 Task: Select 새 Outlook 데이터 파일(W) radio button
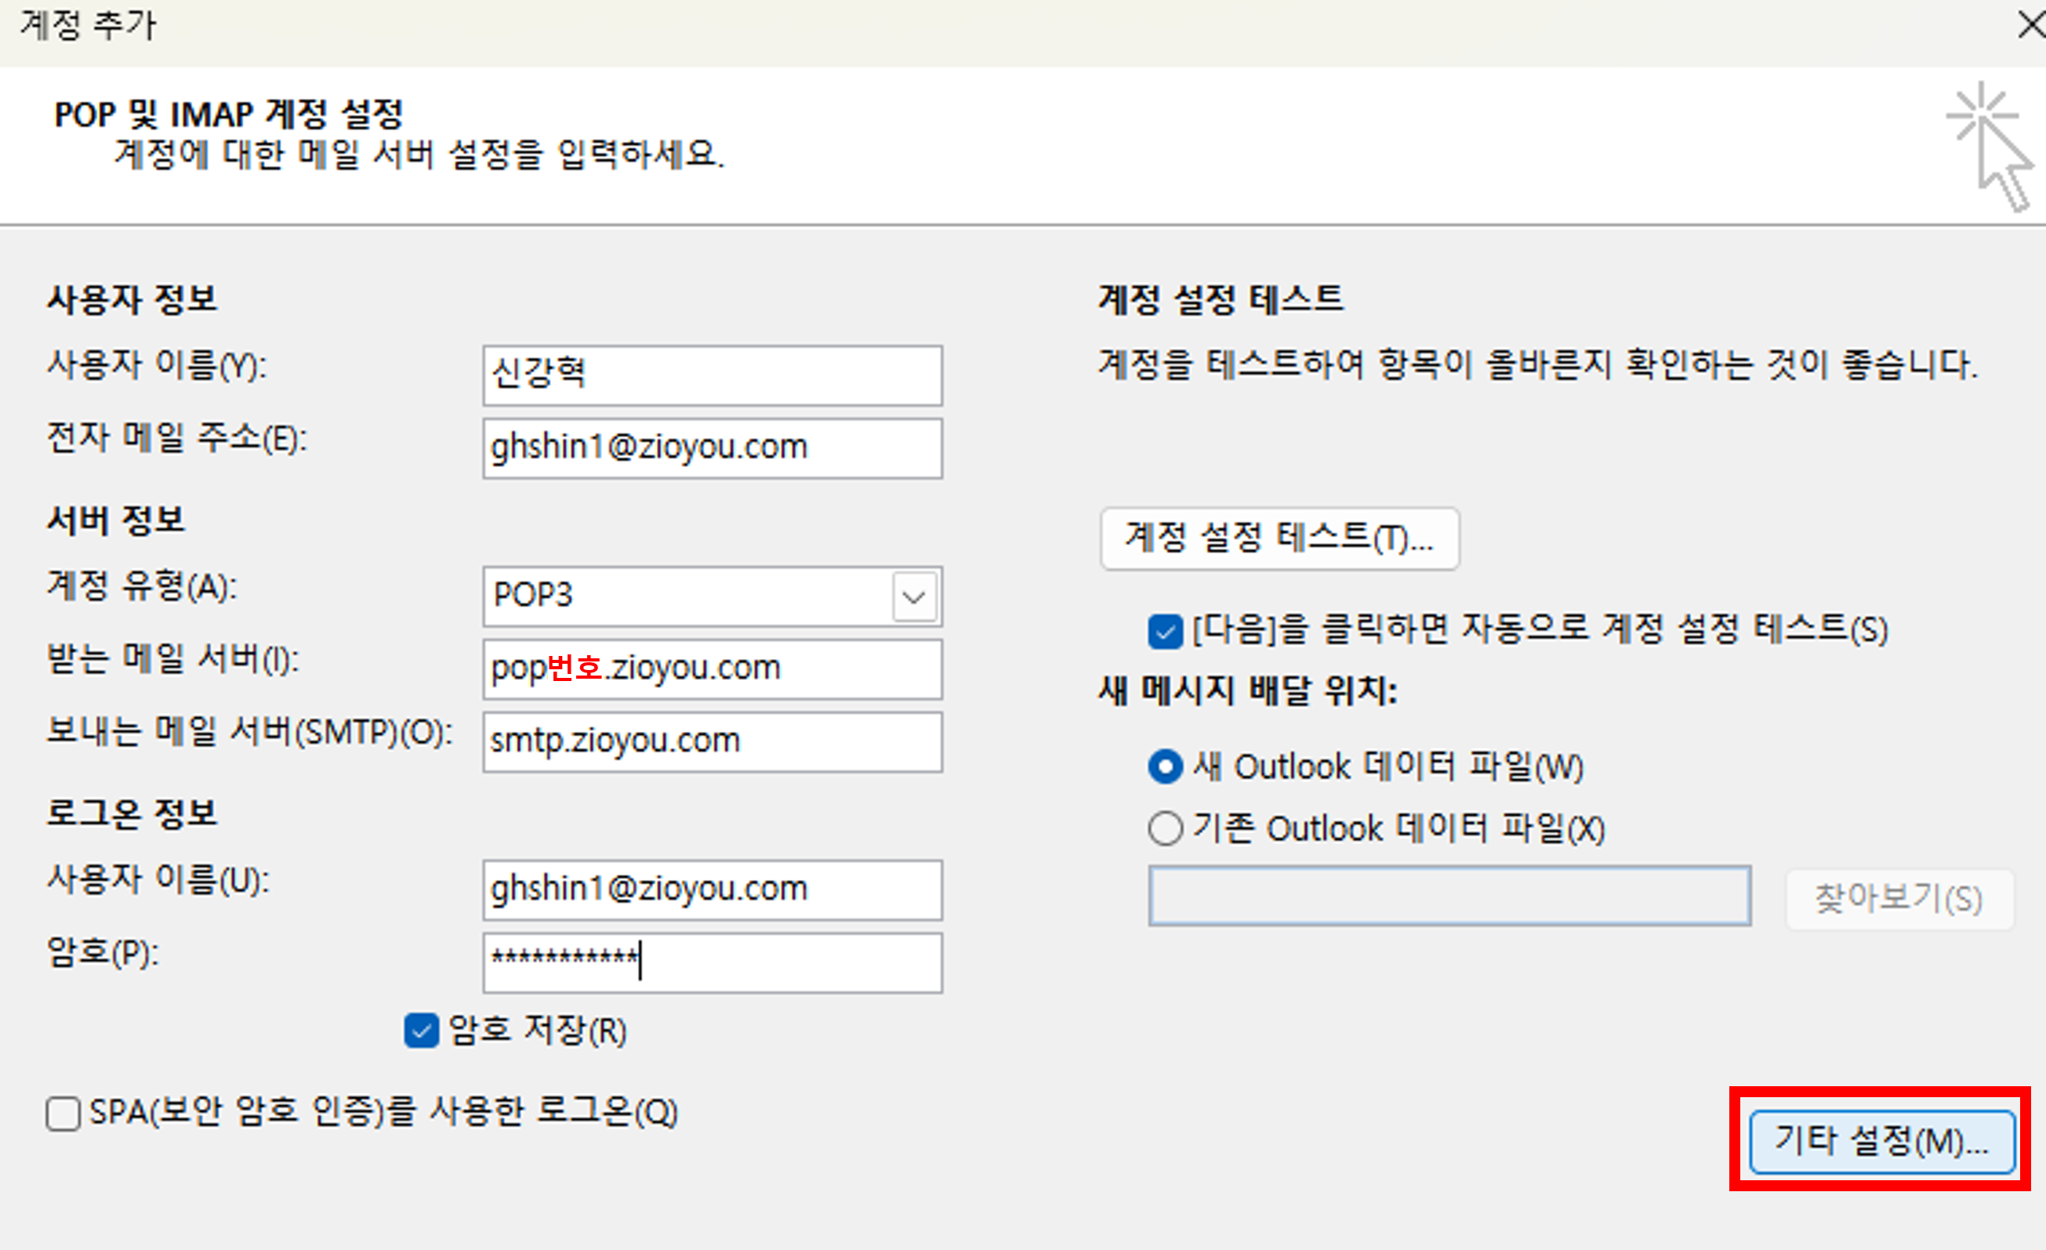coord(1165,766)
